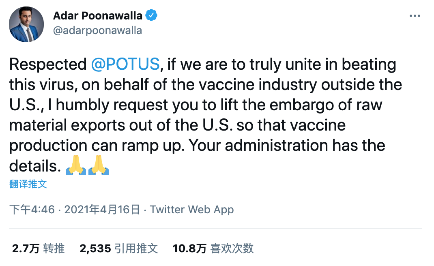Viewport: 434px width, 266px height.
Task: Open the more options ellipsis menu
Action: point(415,16)
